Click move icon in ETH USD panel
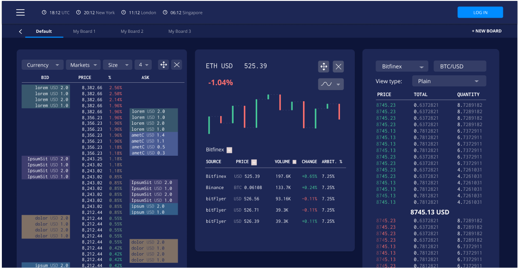 pos(323,67)
